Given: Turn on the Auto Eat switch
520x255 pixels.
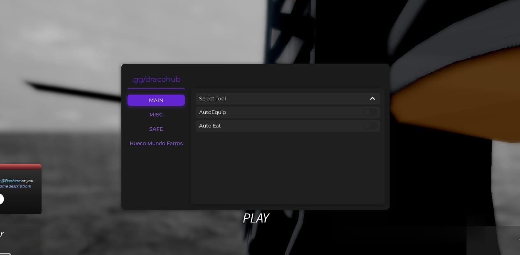Looking at the screenshot, I should tap(370, 126).
